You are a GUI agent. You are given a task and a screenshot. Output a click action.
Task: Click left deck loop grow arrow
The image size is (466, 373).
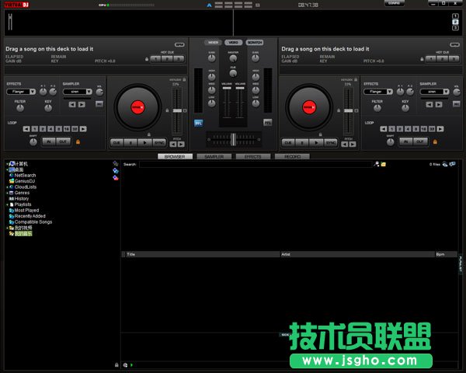click(x=83, y=129)
